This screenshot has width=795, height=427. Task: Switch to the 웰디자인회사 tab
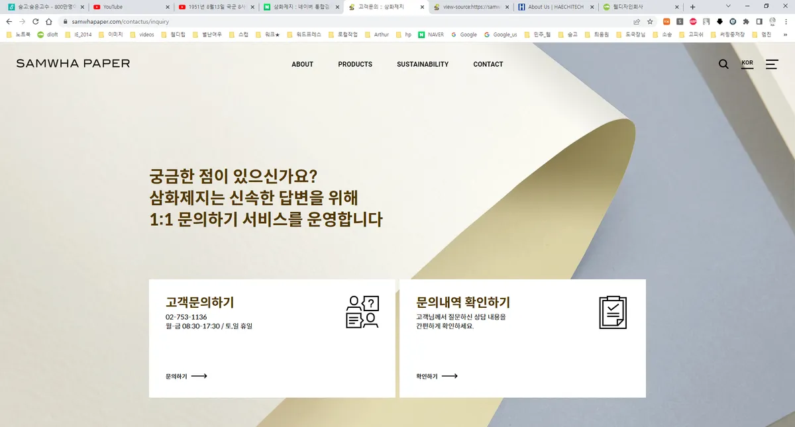point(640,7)
